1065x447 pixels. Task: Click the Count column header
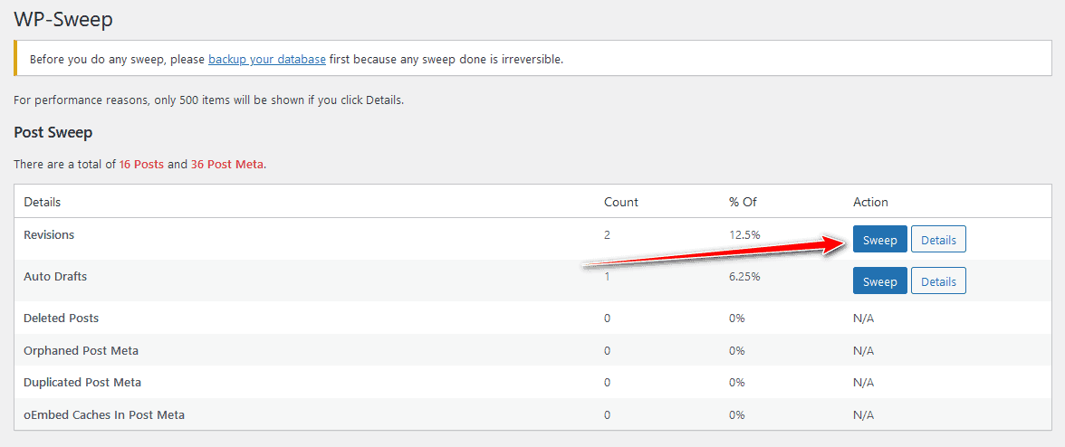click(621, 202)
